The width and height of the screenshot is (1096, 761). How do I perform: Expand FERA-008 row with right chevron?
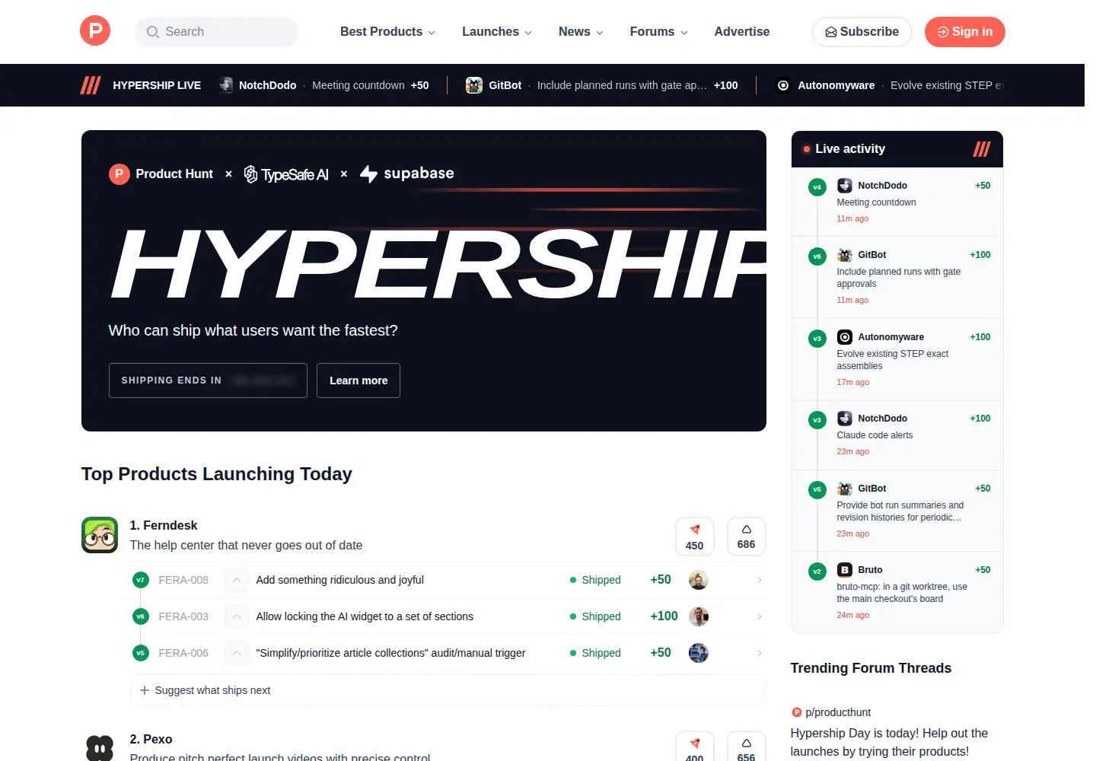pyautogui.click(x=760, y=580)
